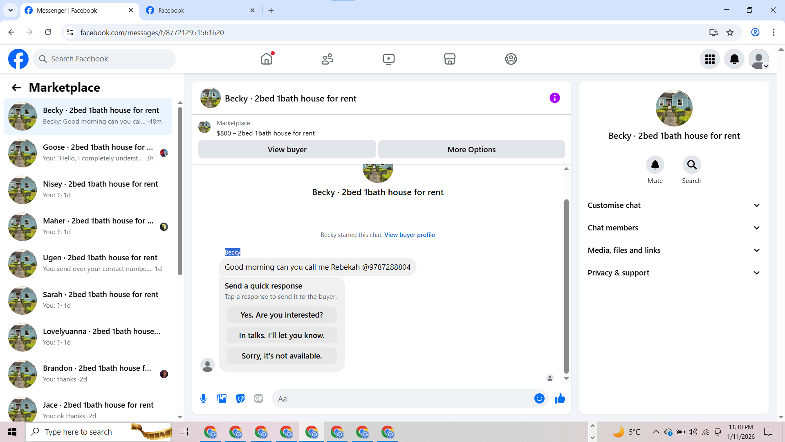
Task: Open the Chrome three-dot menu
Action: (774, 32)
